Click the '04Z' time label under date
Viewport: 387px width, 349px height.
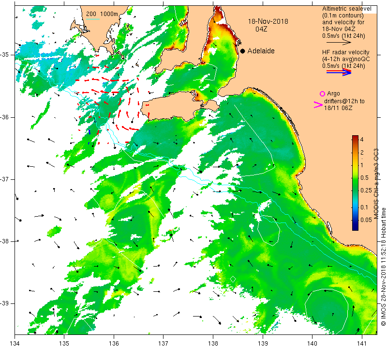(x=261, y=29)
